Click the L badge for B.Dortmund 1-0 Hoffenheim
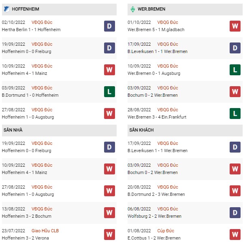Image resolution: width=243 pixels, height=242 pixels. [x=109, y=91]
